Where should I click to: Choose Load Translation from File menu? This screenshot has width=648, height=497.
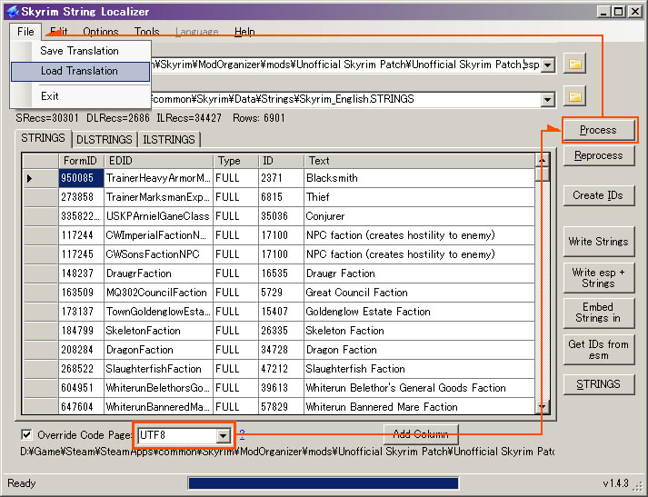click(x=80, y=71)
